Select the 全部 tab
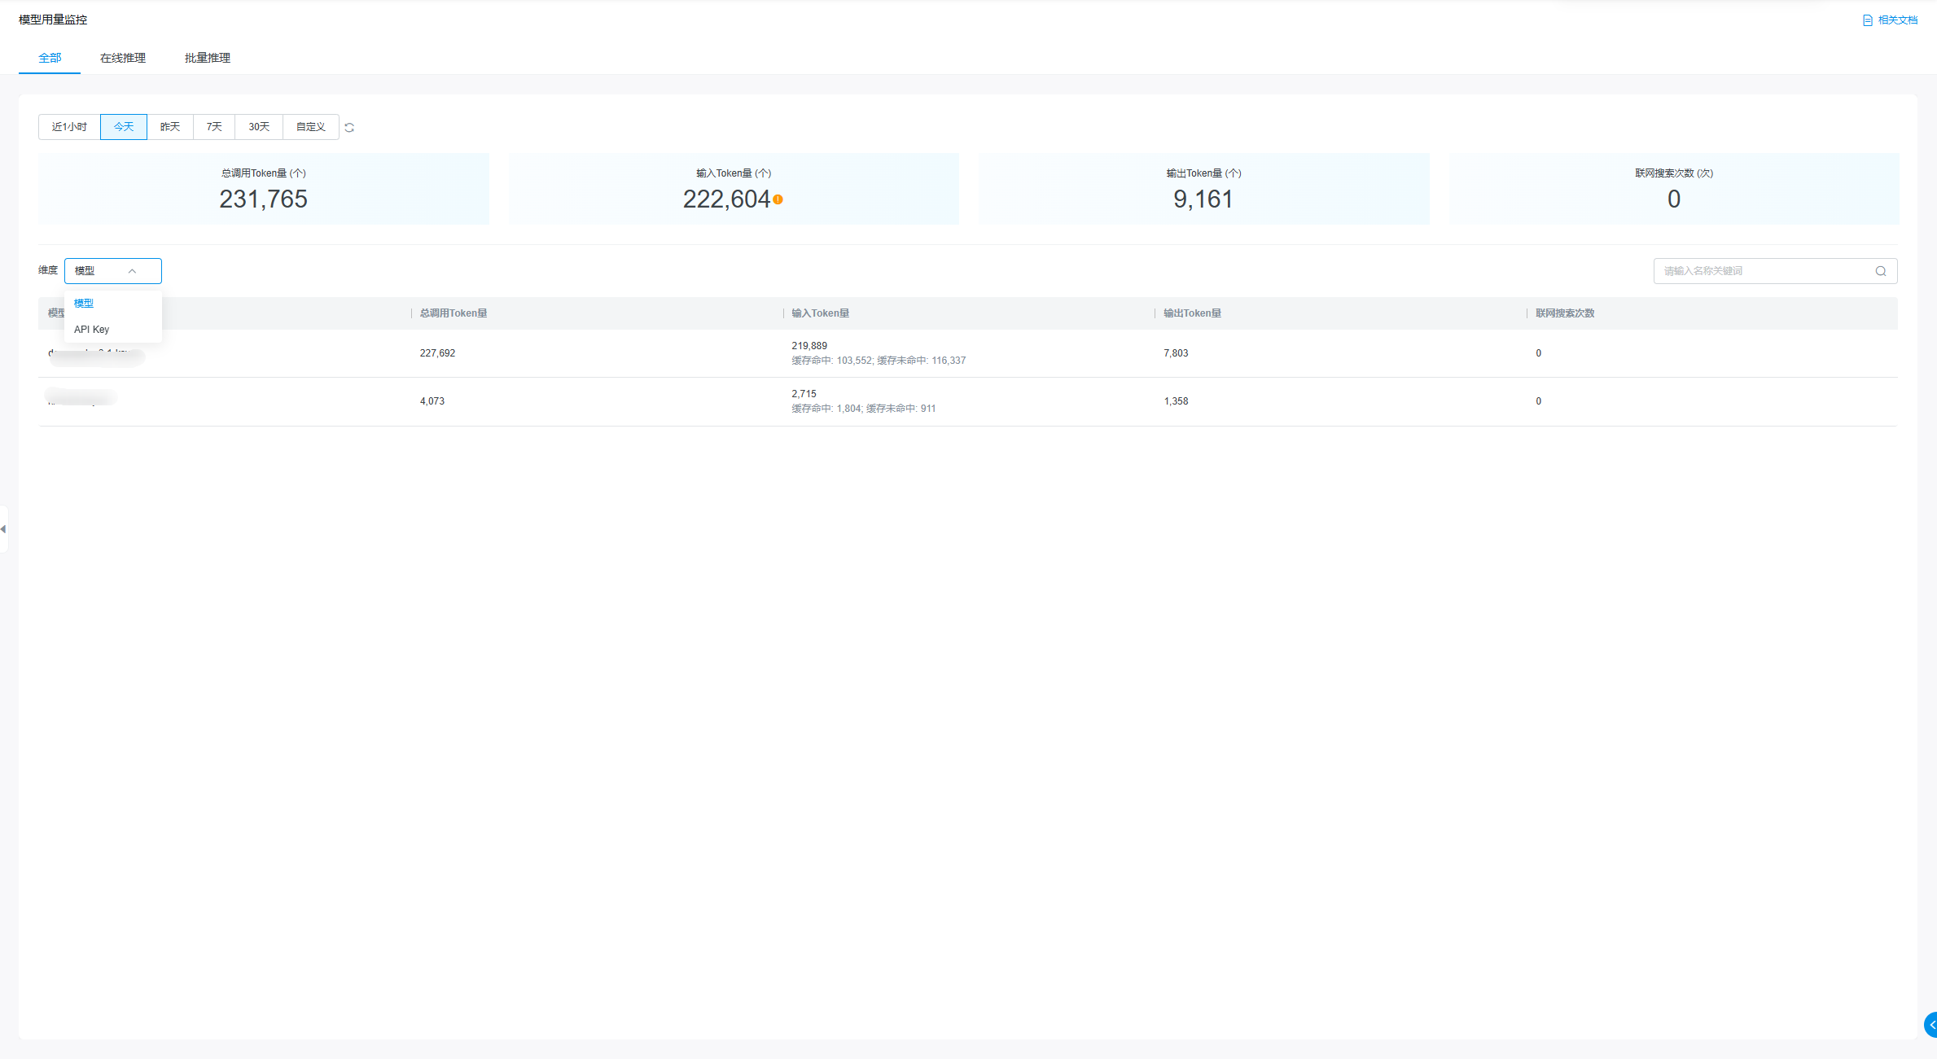 [50, 58]
